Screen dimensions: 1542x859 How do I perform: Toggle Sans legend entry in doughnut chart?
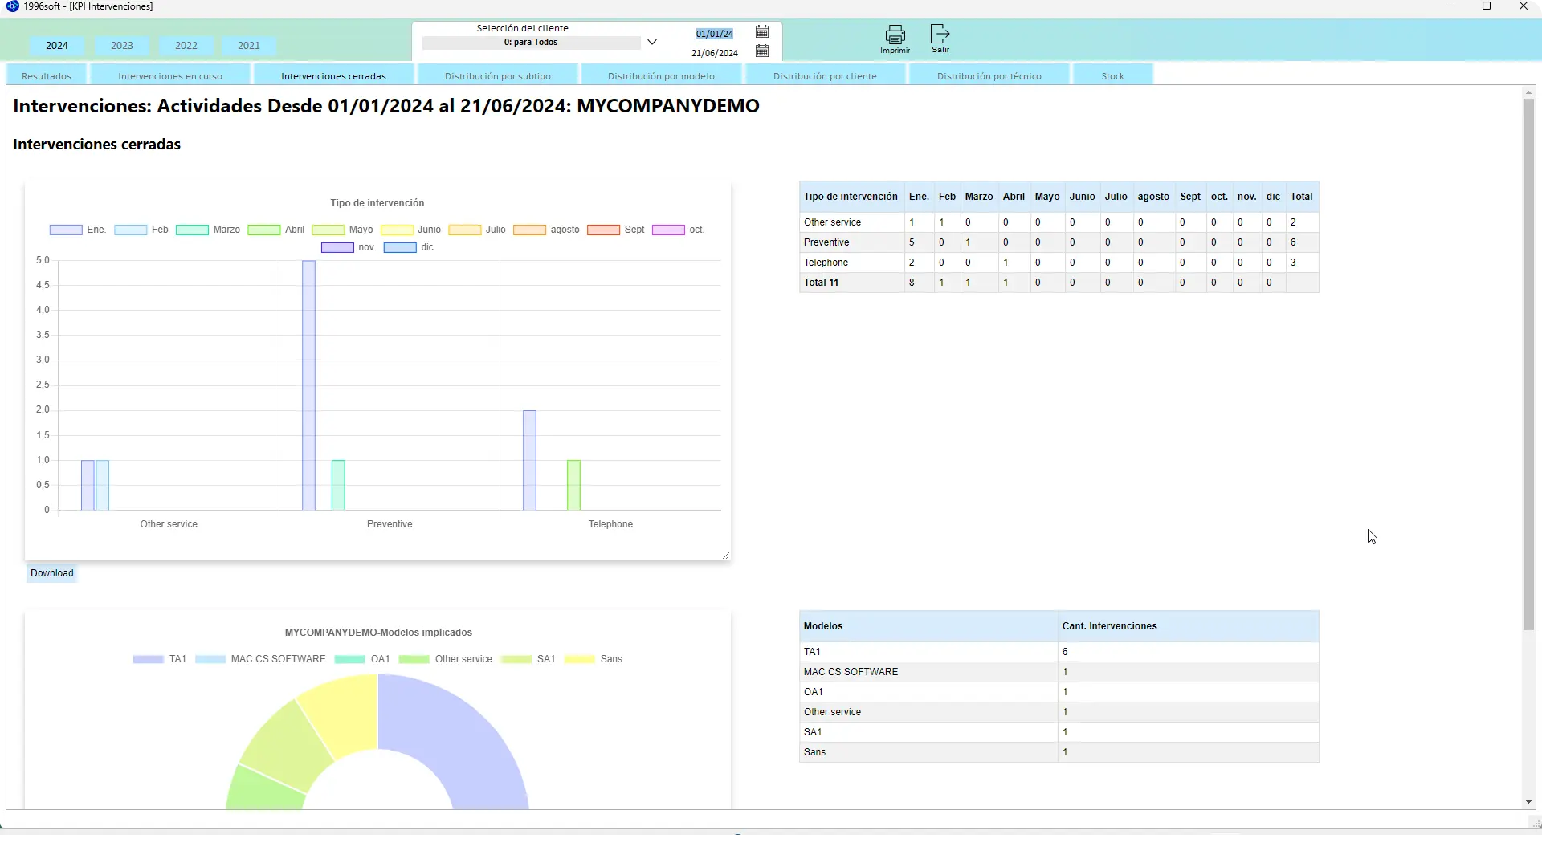[x=594, y=659]
